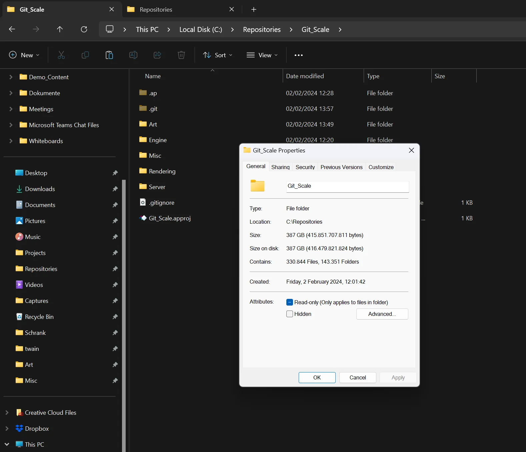Click the Delete trash can icon

coord(181,55)
